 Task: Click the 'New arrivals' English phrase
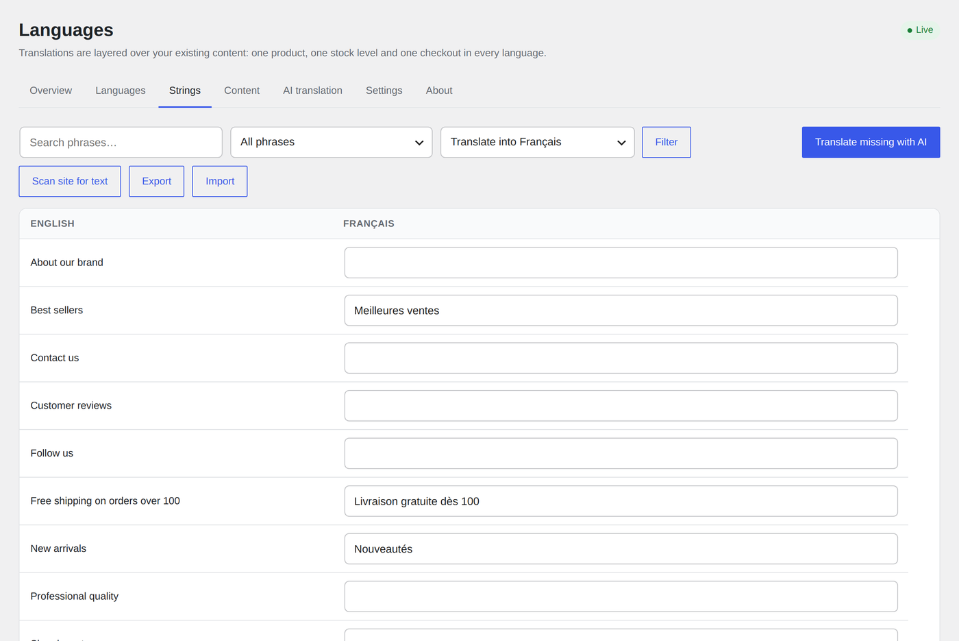point(58,548)
